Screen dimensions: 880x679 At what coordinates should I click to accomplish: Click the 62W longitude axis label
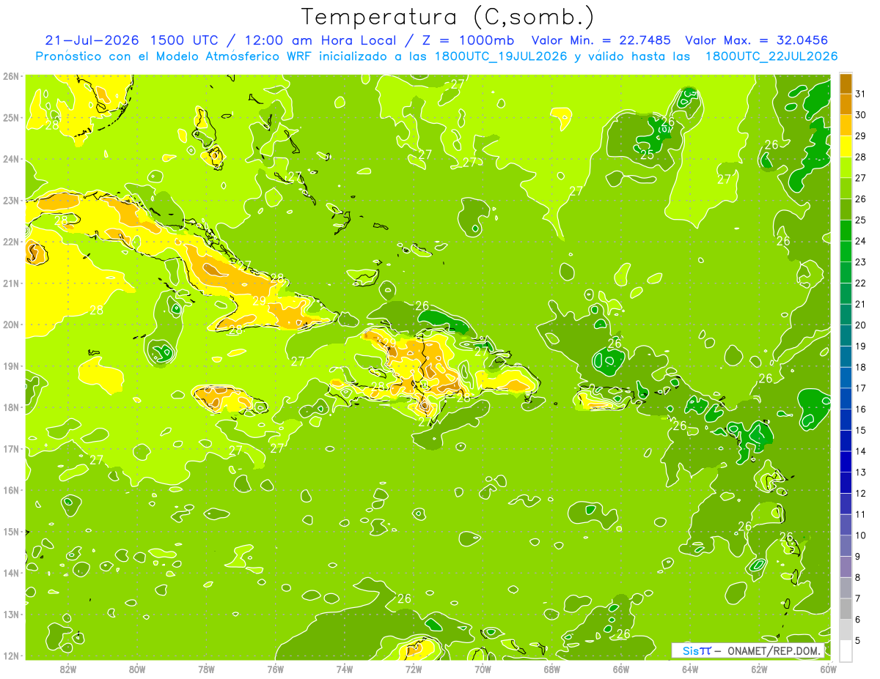click(x=759, y=669)
